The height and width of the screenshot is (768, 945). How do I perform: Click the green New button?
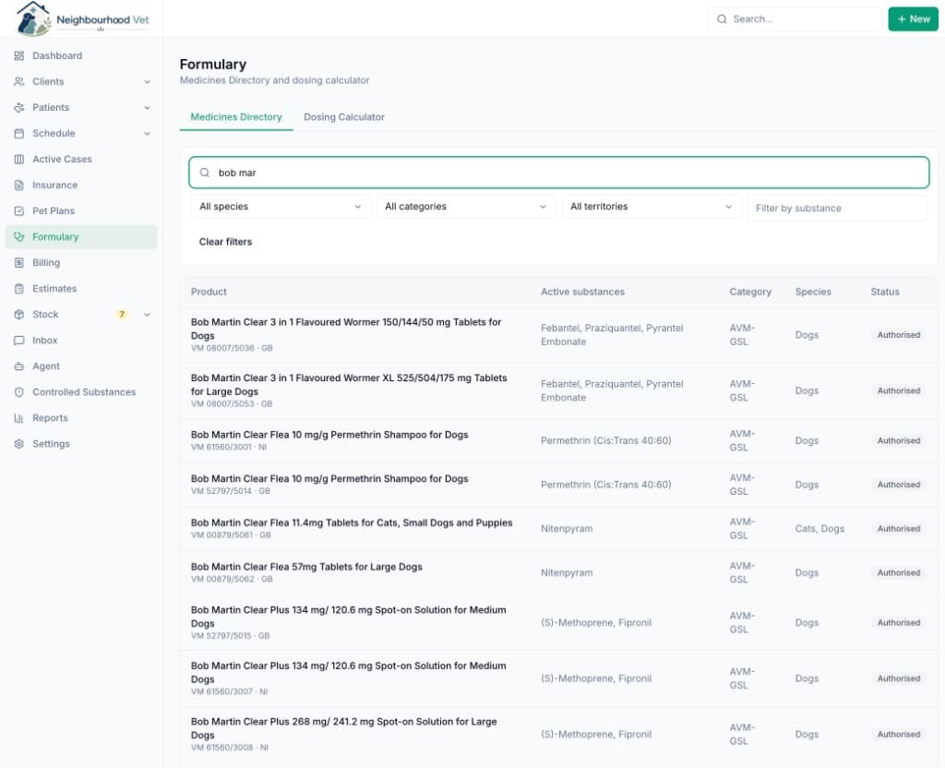[913, 19]
